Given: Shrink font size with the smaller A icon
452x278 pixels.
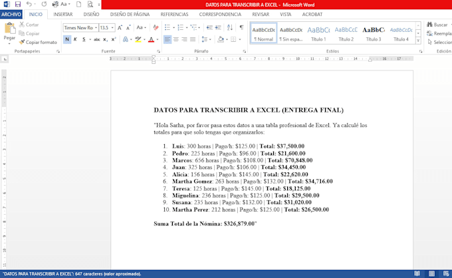Looking at the screenshot, I should tap(128, 28).
